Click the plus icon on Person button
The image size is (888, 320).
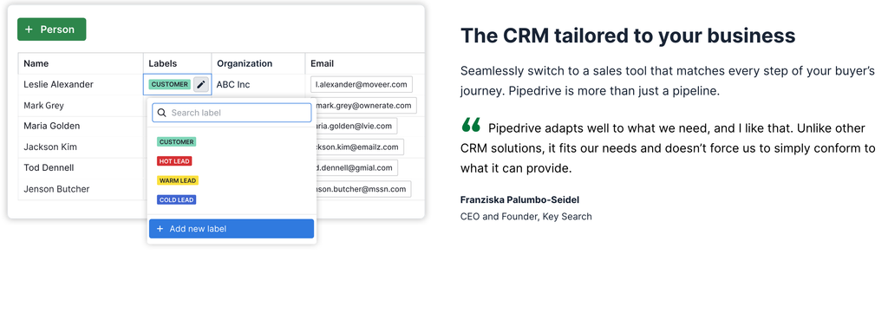click(x=29, y=29)
